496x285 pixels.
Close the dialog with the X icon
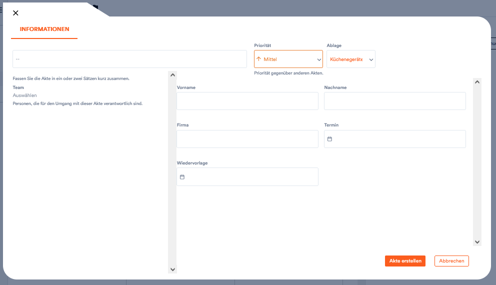coord(15,13)
